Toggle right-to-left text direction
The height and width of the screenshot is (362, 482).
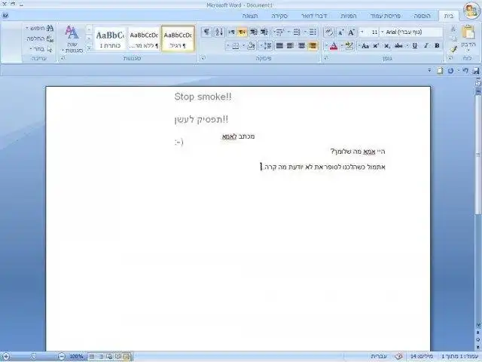click(x=243, y=32)
